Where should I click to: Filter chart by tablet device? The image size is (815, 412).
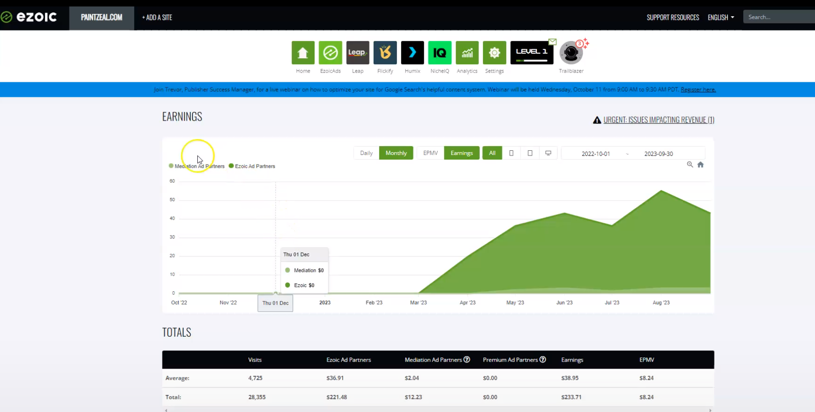(x=530, y=153)
